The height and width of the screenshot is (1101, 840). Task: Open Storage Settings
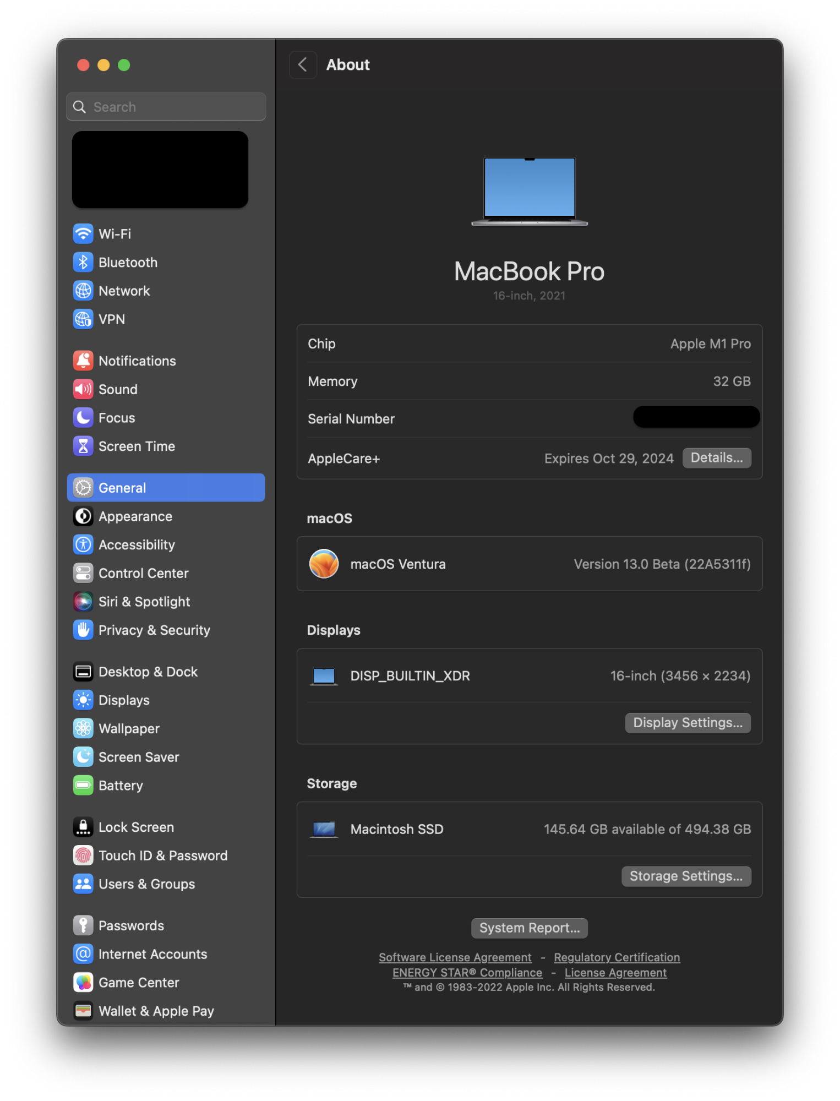tap(686, 876)
